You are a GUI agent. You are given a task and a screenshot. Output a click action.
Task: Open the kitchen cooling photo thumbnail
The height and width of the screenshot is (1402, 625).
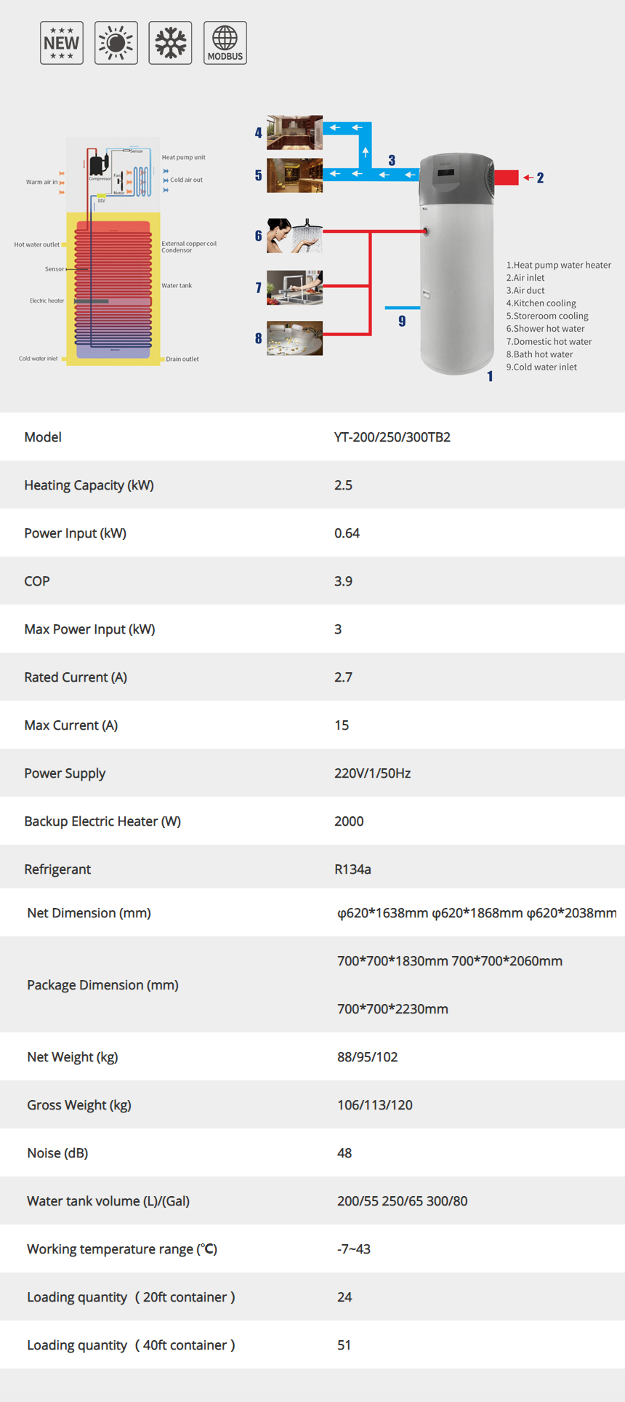click(294, 132)
